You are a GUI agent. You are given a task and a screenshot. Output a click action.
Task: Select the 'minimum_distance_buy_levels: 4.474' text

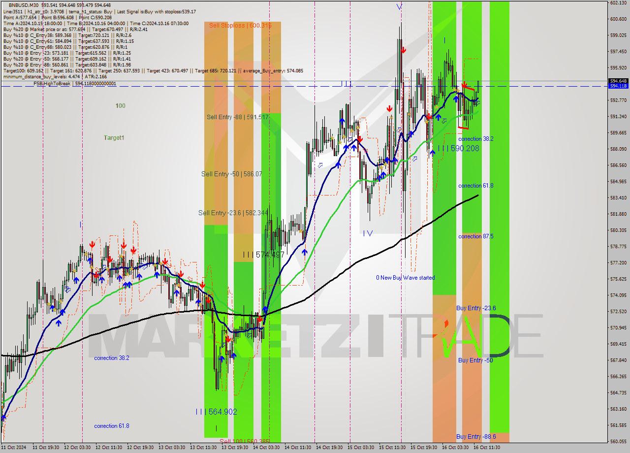point(41,76)
